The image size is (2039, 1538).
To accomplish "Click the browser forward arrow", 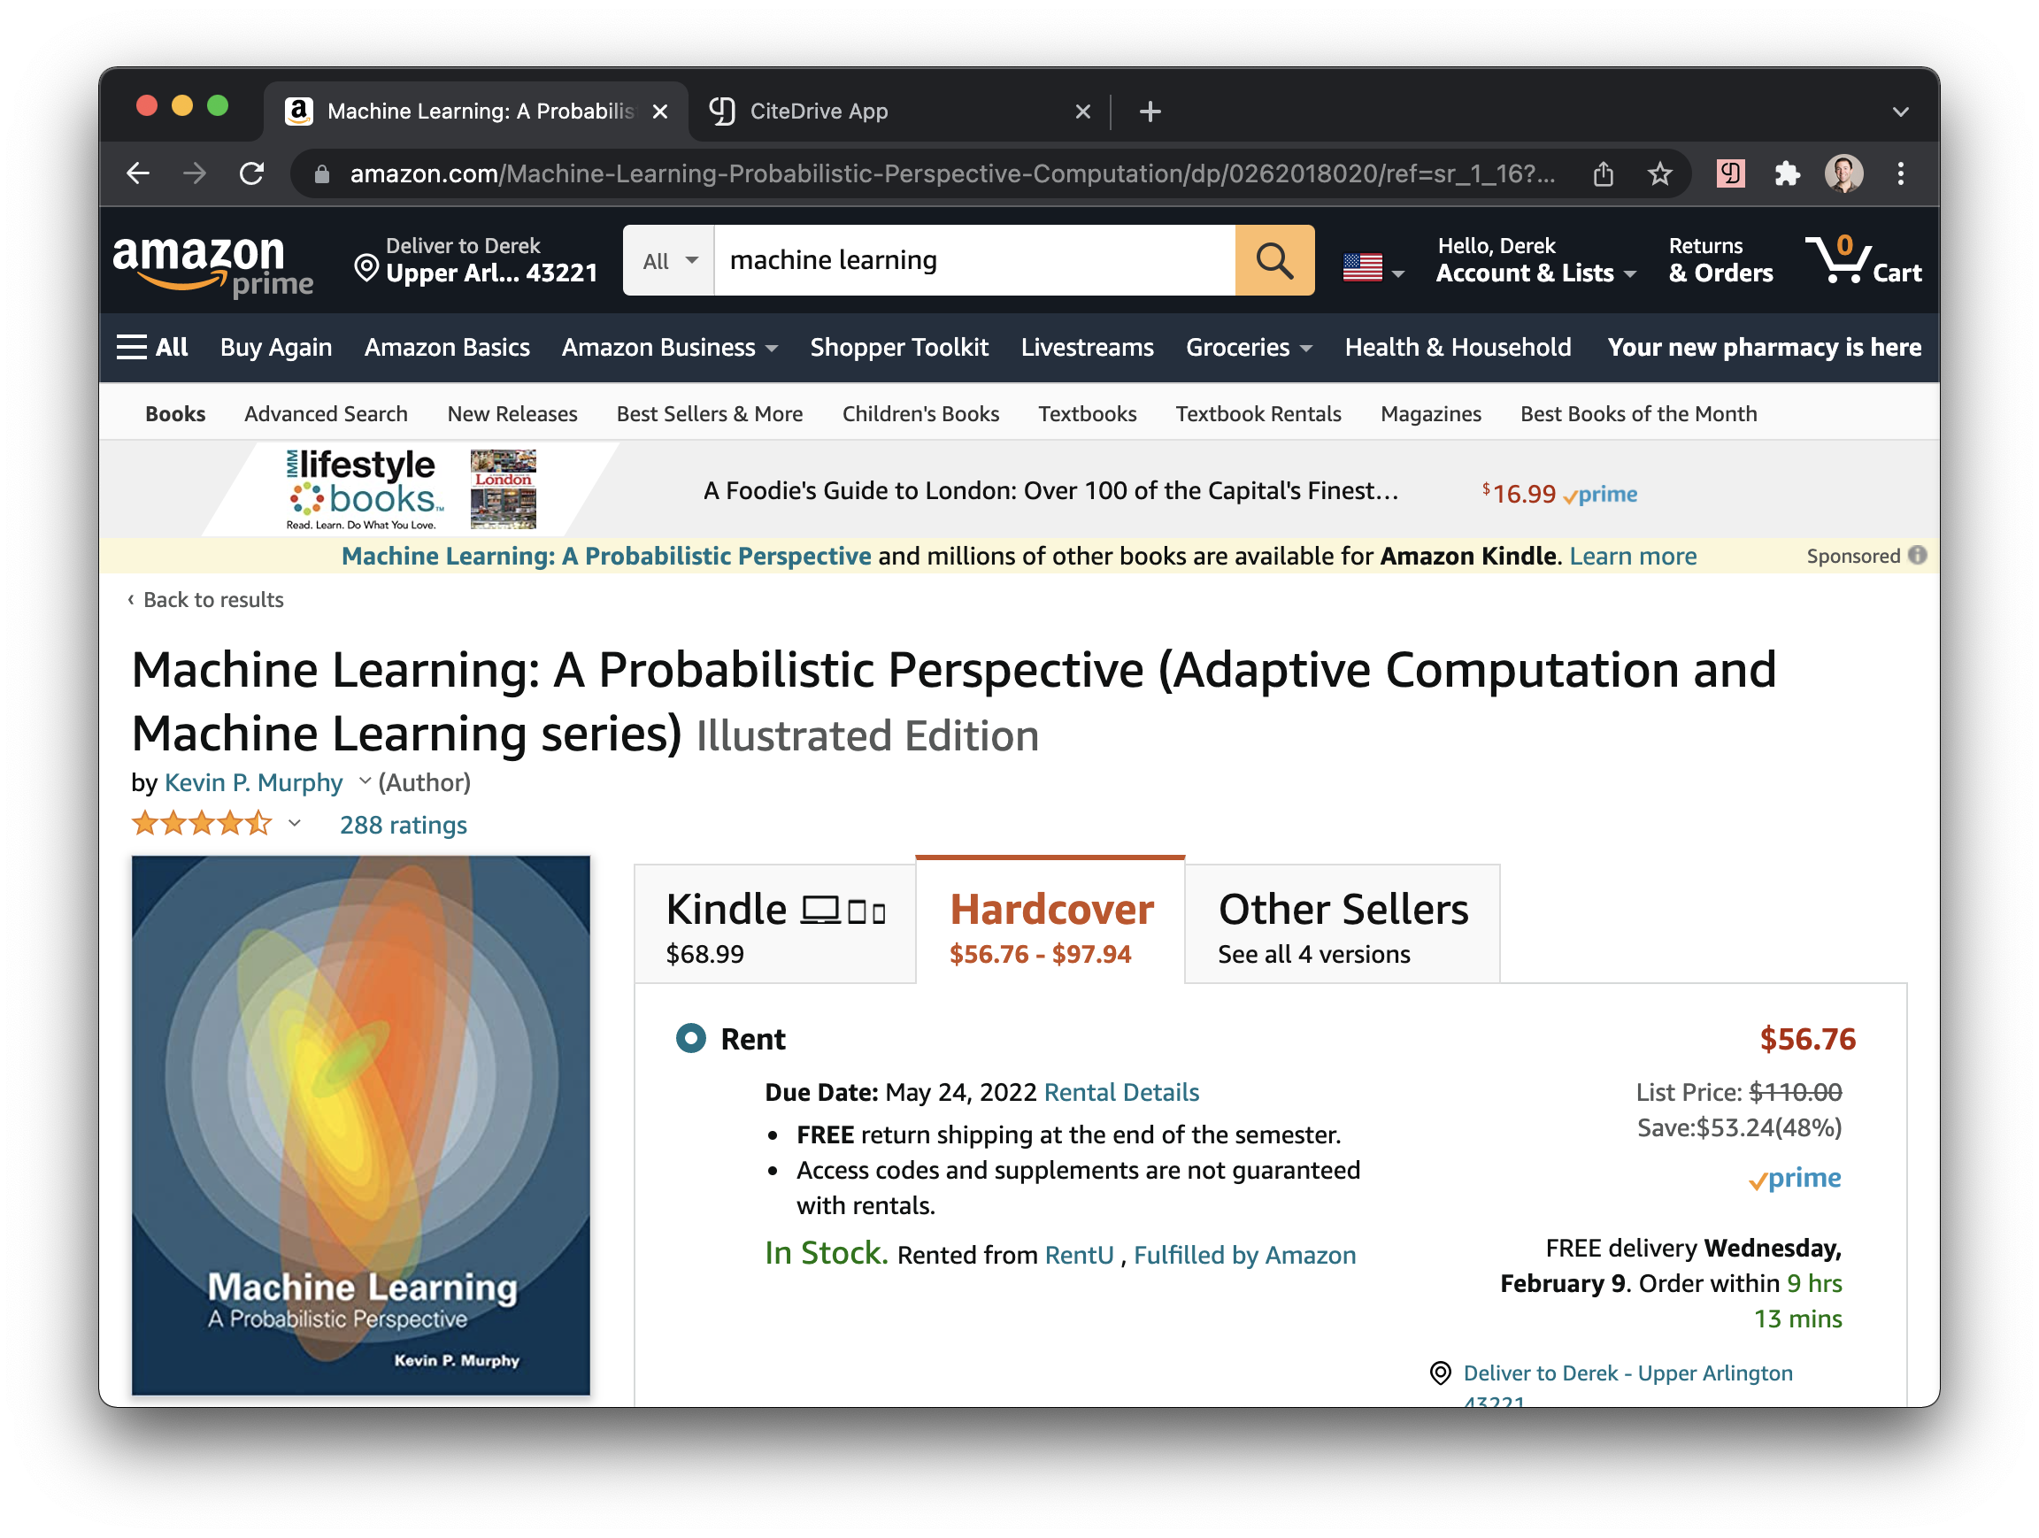I will coord(195,173).
